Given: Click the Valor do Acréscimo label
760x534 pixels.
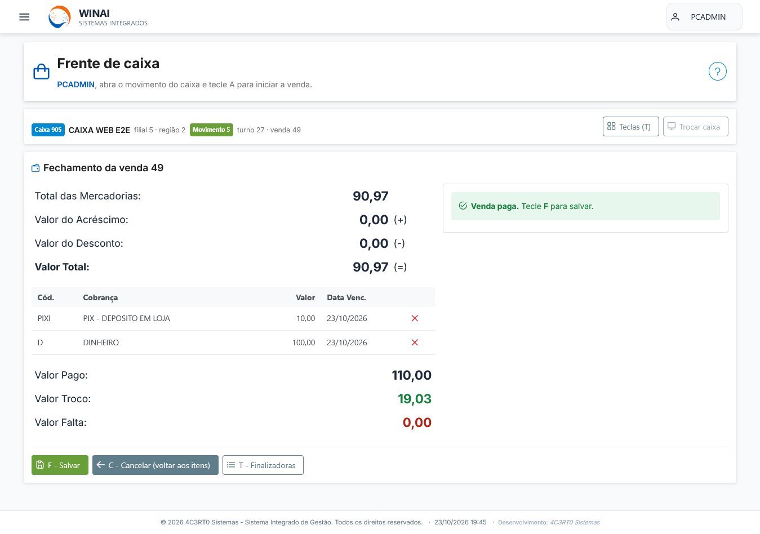Looking at the screenshot, I should click(x=82, y=220).
